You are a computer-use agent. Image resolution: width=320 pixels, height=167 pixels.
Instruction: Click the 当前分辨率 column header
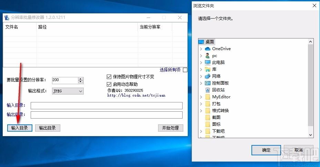[155, 27]
